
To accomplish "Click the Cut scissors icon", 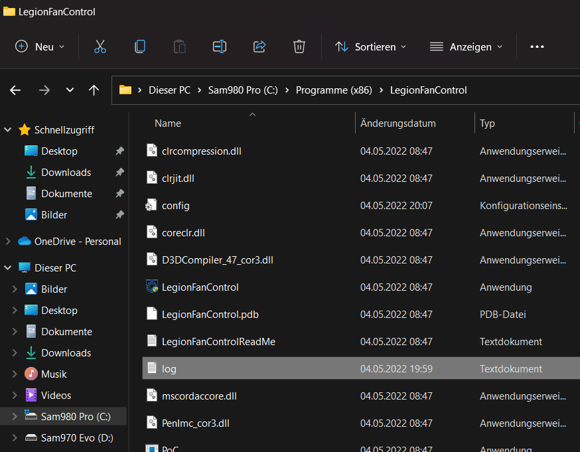I will tap(100, 46).
